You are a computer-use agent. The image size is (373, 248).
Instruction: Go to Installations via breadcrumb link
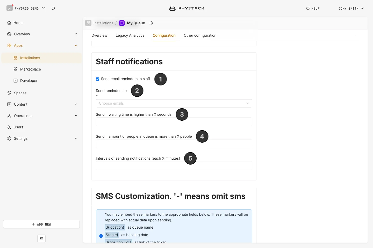point(103,23)
